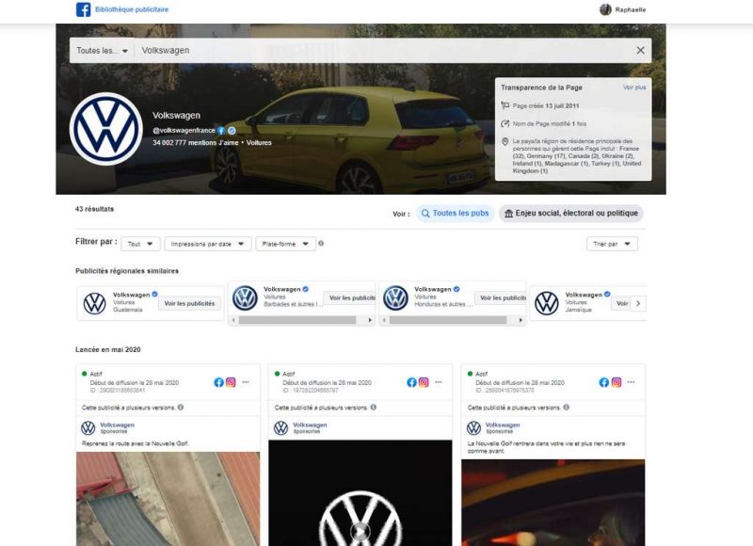The width and height of the screenshot is (753, 546).
Task: Open three-dot menu on "La Nouvelle Golf rentrera" ad
Action: point(631,382)
